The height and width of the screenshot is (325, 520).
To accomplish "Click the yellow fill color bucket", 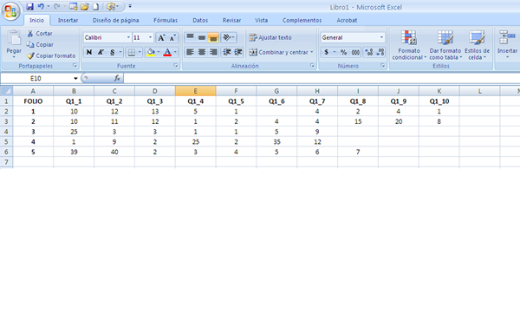I will (151, 52).
